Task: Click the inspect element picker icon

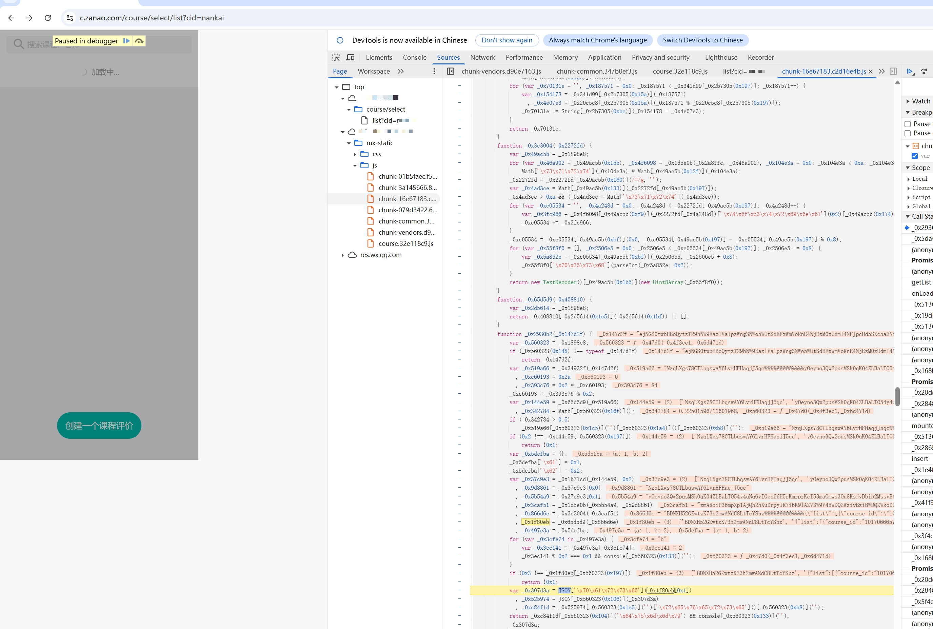Action: pos(336,57)
